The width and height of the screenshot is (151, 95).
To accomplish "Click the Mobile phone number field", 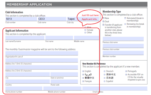I will 62,88.
